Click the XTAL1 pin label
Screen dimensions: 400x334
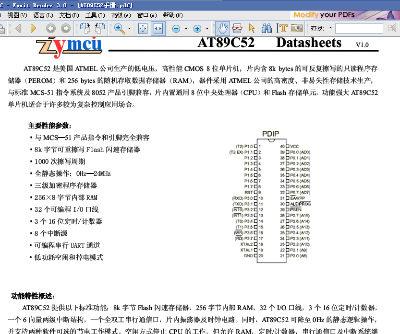(x=246, y=250)
